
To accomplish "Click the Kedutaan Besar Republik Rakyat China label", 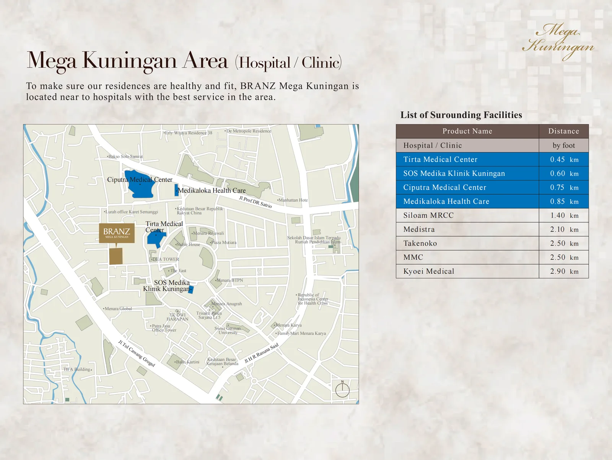I will 199,211.
